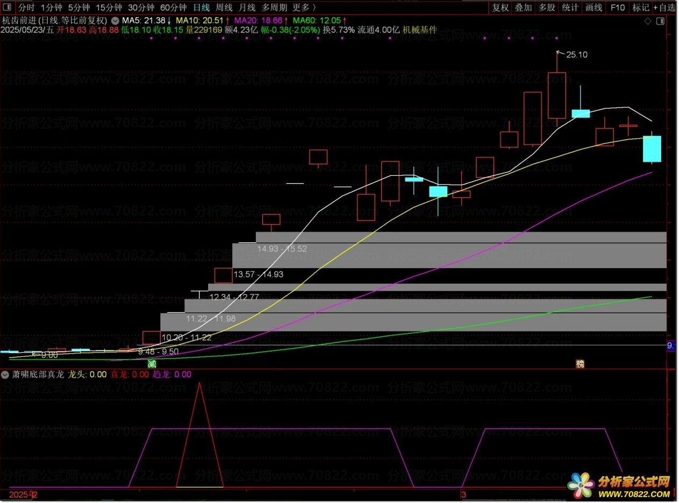Open the 叠加 overlay tool

coord(523,8)
